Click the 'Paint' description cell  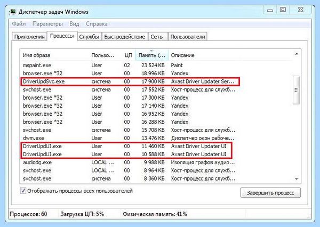pyautogui.click(x=177, y=65)
